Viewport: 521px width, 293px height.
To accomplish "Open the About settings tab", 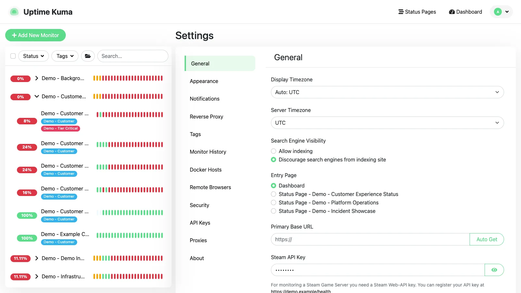I will pyautogui.click(x=220, y=258).
